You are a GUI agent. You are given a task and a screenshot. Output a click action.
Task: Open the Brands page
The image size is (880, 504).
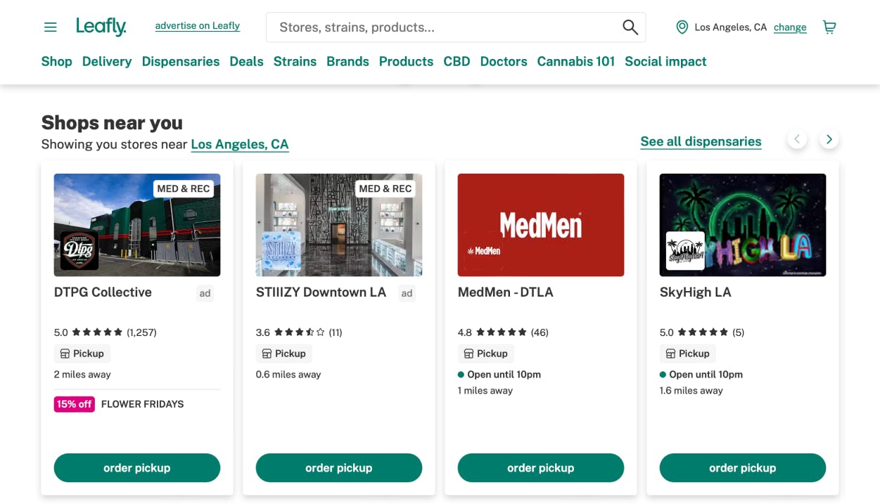click(347, 61)
